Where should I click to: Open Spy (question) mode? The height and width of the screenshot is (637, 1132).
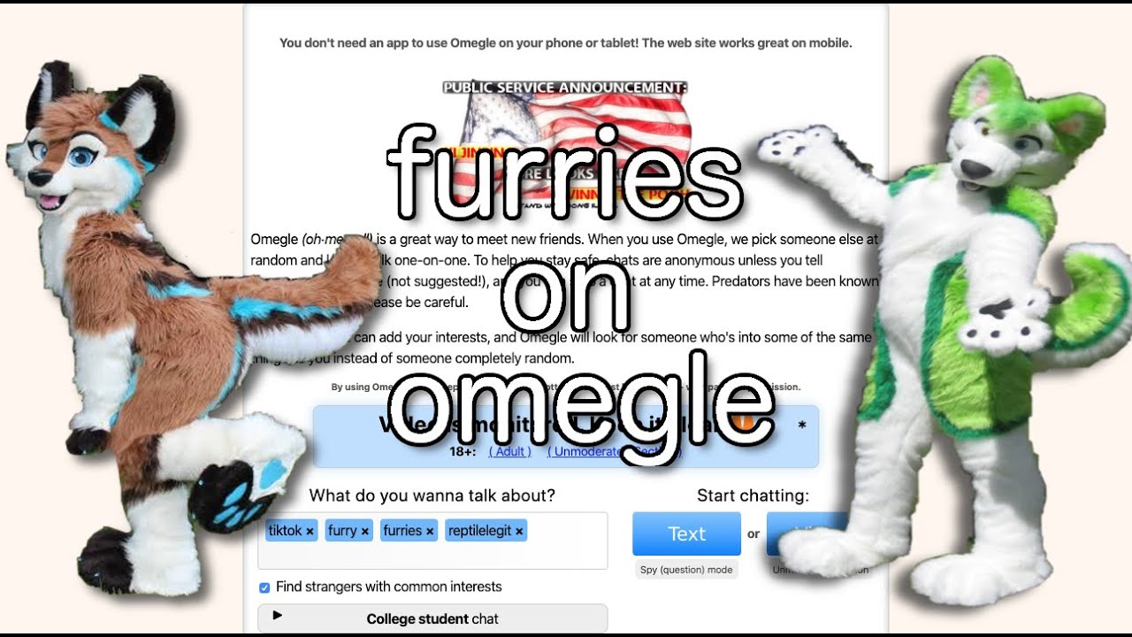(686, 570)
